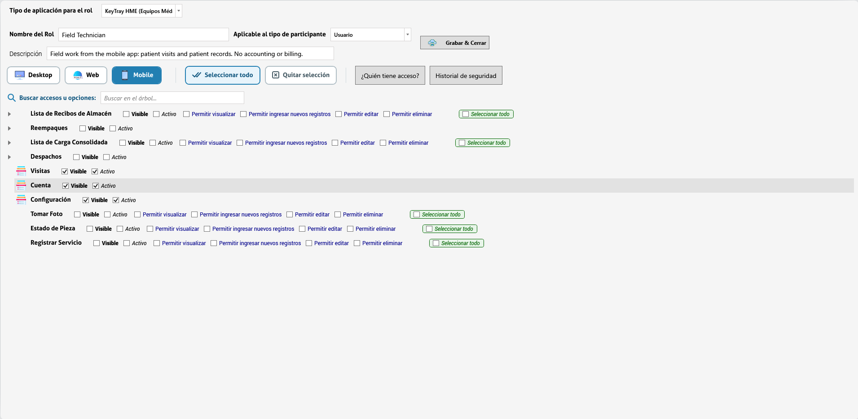Click the Cuenta row list icon
This screenshot has width=858, height=419.
coord(21,186)
